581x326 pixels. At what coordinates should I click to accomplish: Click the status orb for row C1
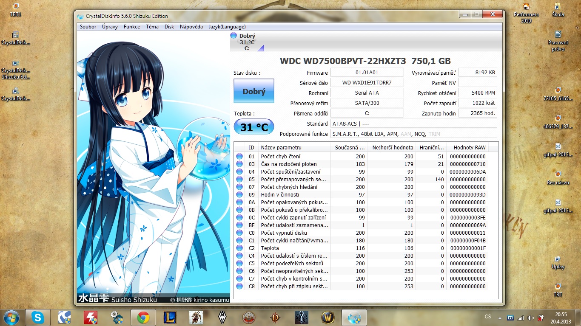tap(239, 241)
